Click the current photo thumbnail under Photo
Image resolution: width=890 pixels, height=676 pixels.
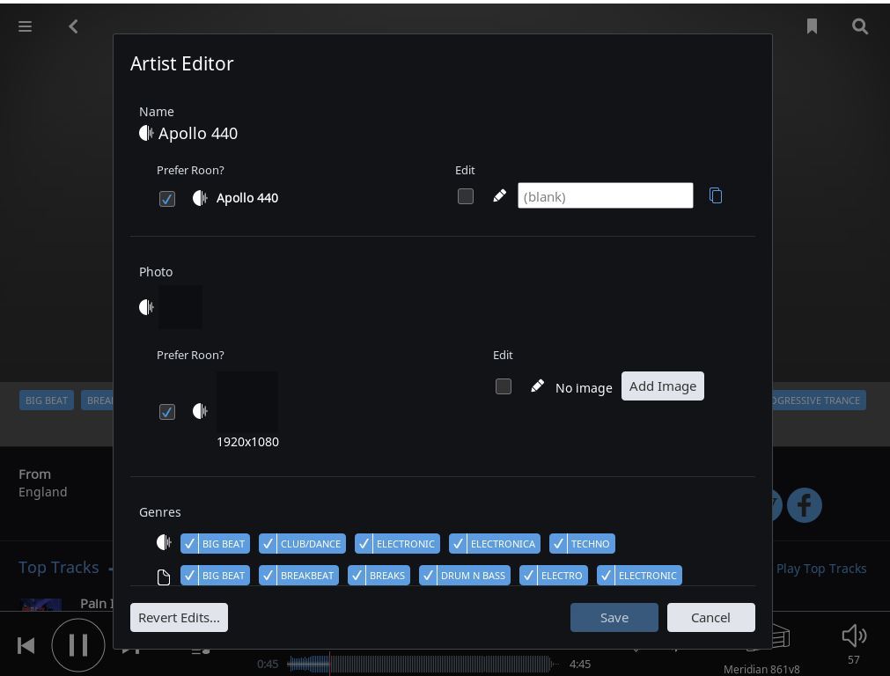(180, 307)
